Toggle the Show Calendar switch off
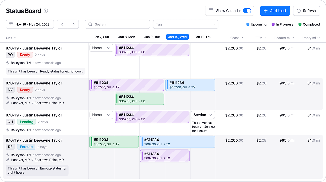 pyautogui.click(x=247, y=11)
